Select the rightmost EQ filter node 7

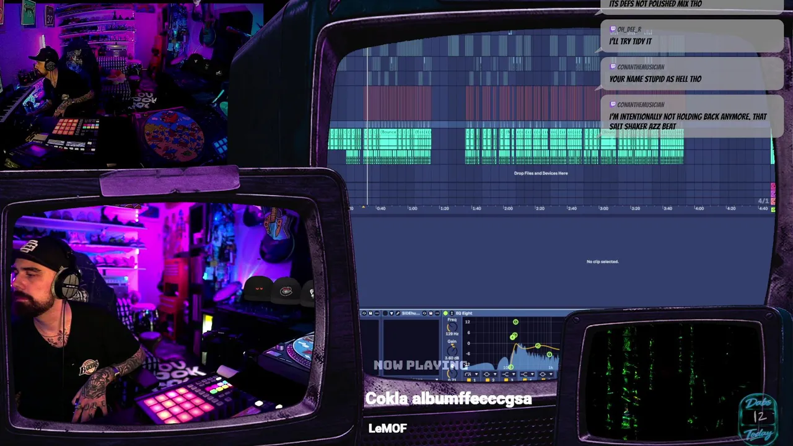click(x=550, y=354)
